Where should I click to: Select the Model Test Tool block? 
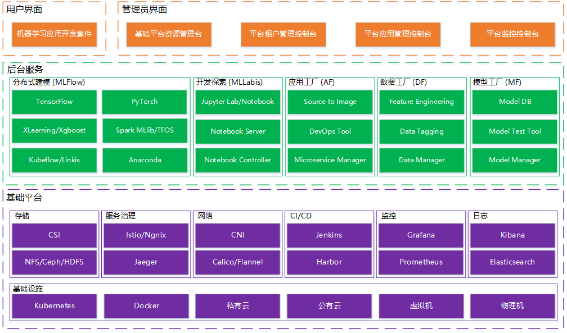(515, 131)
